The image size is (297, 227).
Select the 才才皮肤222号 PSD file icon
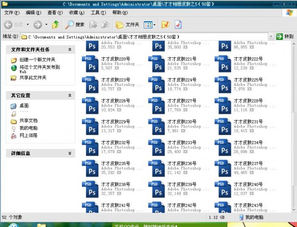click(223, 64)
